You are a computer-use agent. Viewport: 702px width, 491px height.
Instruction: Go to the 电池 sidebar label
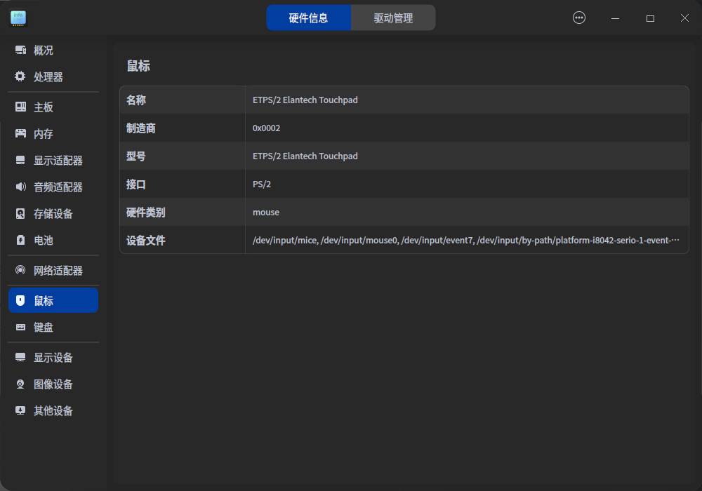point(44,241)
